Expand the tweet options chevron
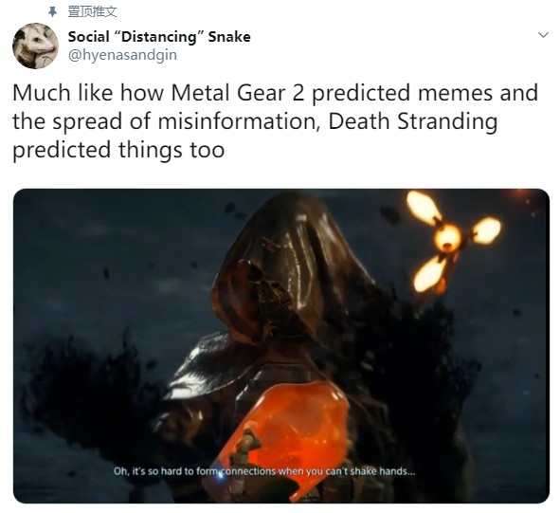 pos(543,35)
